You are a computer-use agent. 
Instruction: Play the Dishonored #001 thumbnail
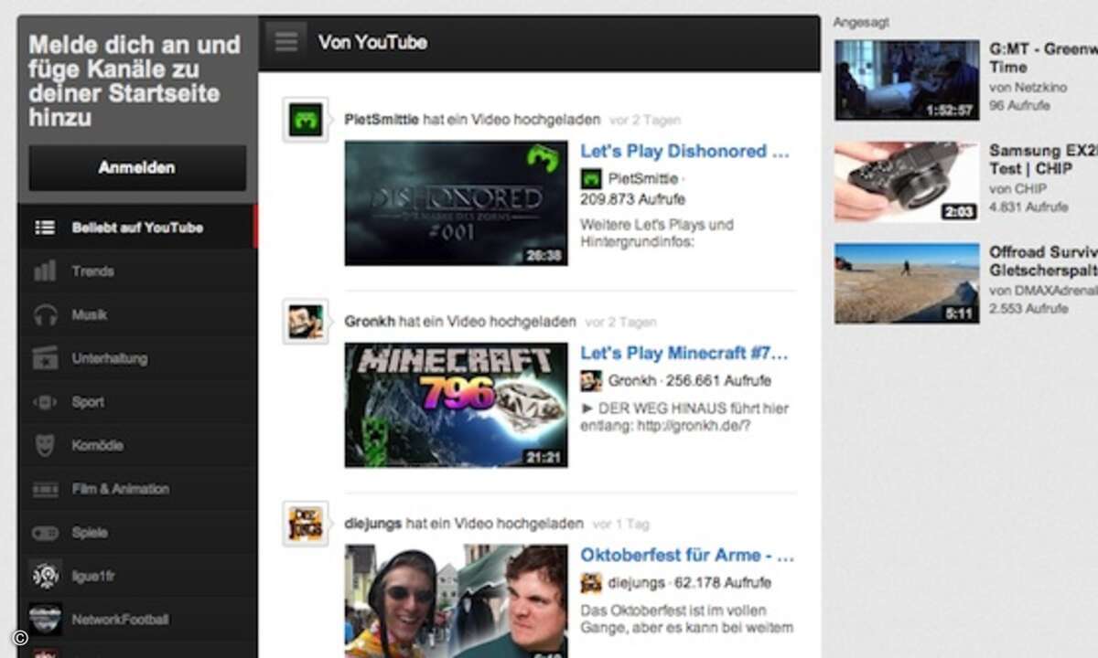456,203
